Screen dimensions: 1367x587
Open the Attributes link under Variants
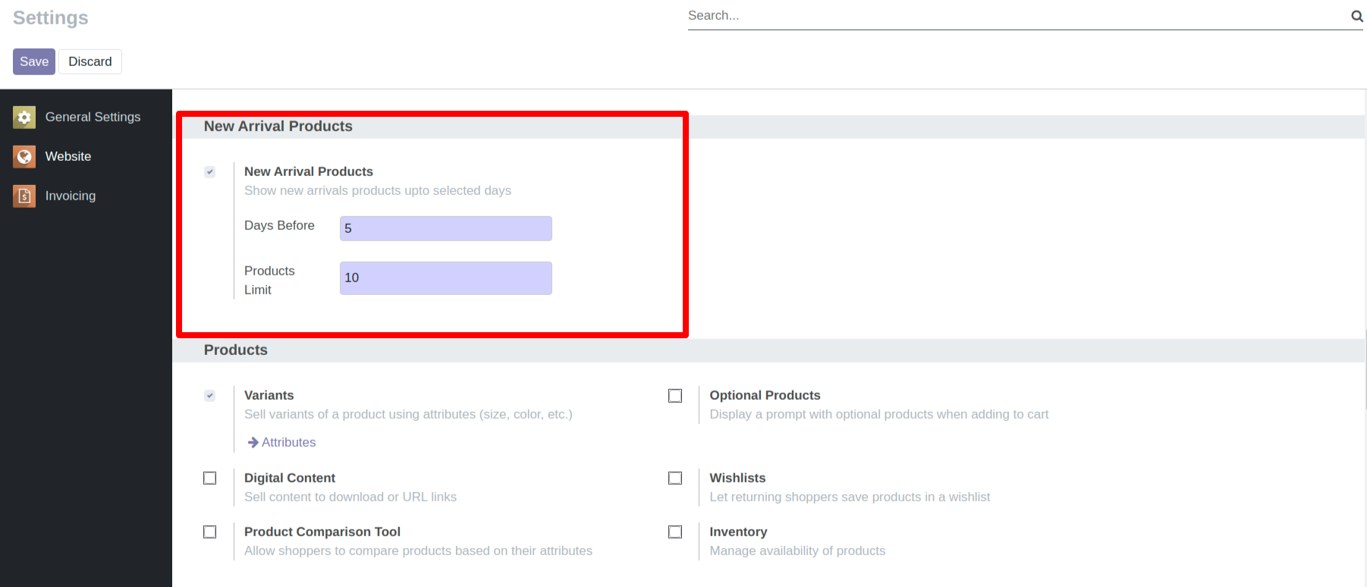pos(288,442)
